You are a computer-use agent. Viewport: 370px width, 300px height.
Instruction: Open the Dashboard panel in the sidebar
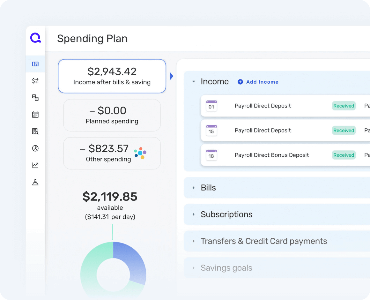[x=35, y=64]
